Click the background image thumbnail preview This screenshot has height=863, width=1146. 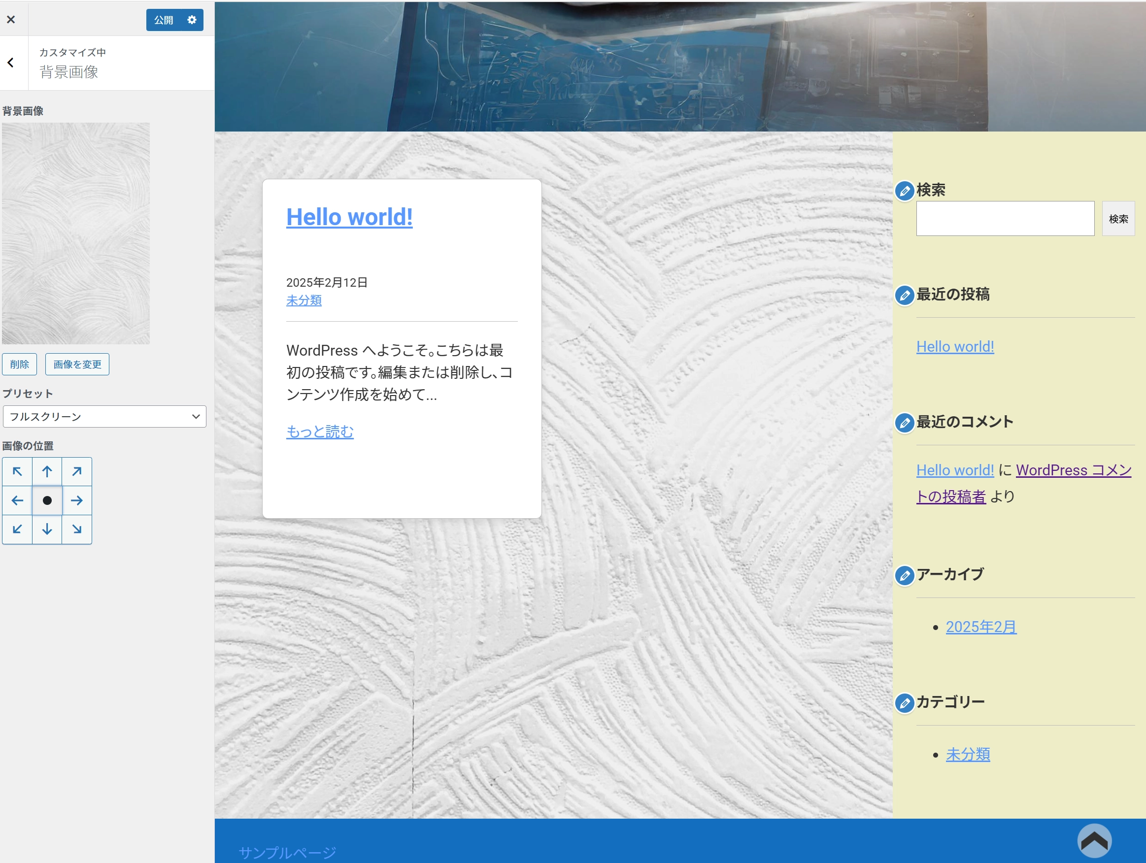[76, 233]
